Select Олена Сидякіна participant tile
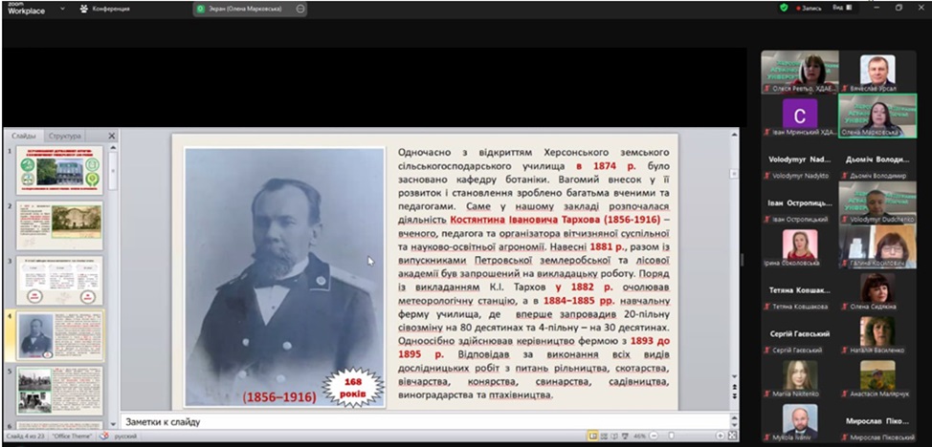The image size is (932, 447). point(877,291)
